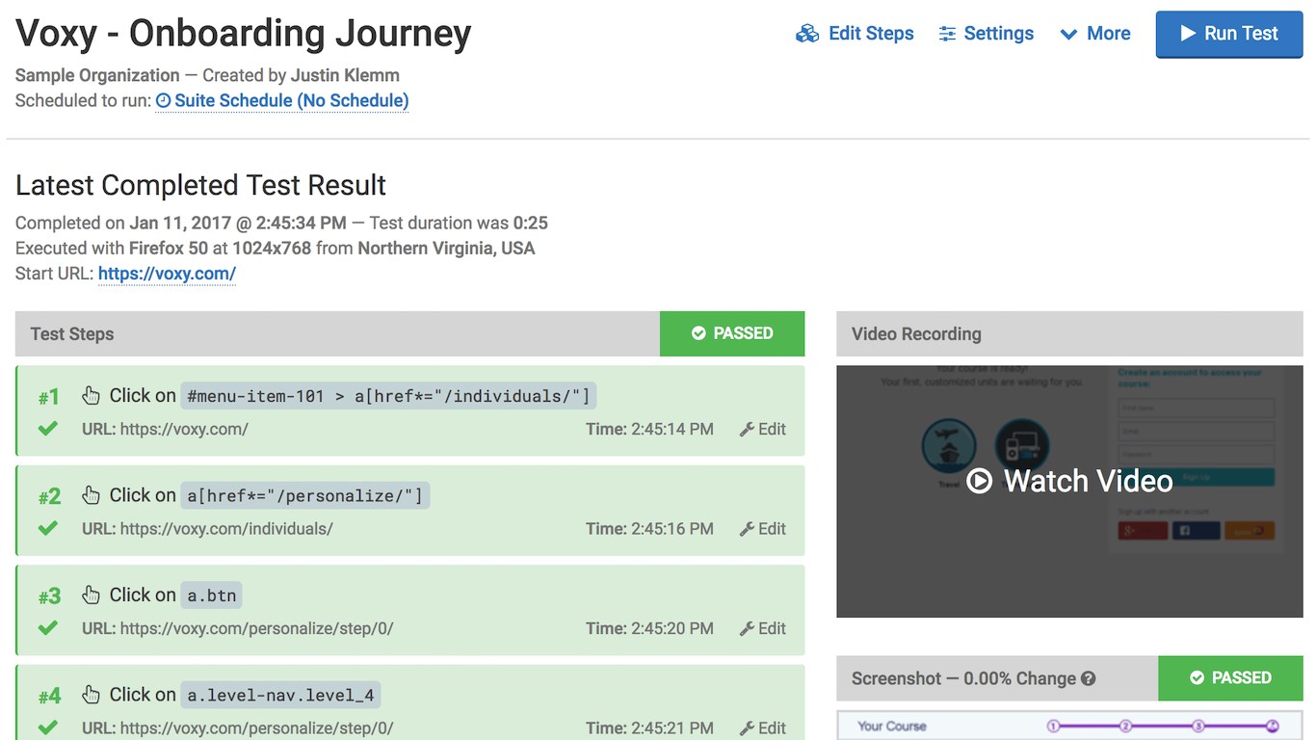Open the start URL https://voxy.com/ link
Screen dimensions: 1316x740
click(167, 274)
